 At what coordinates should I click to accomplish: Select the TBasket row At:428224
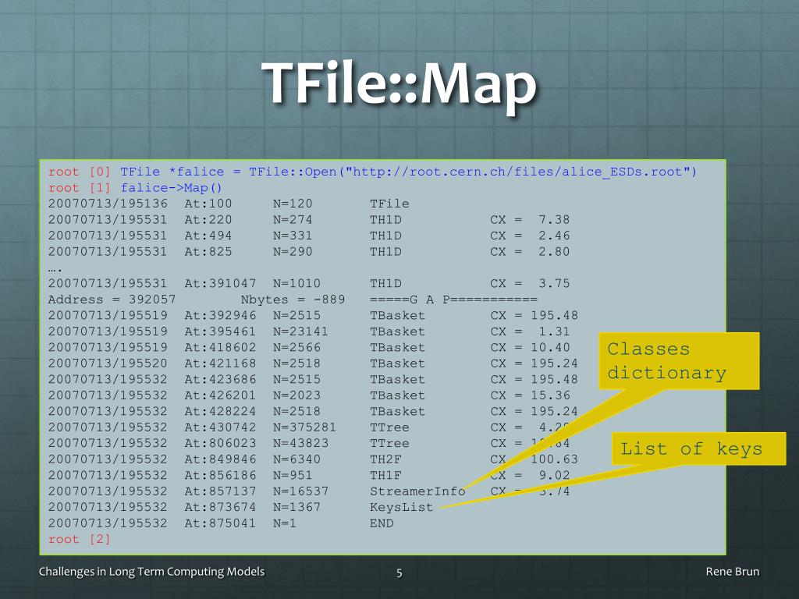tap(313, 411)
